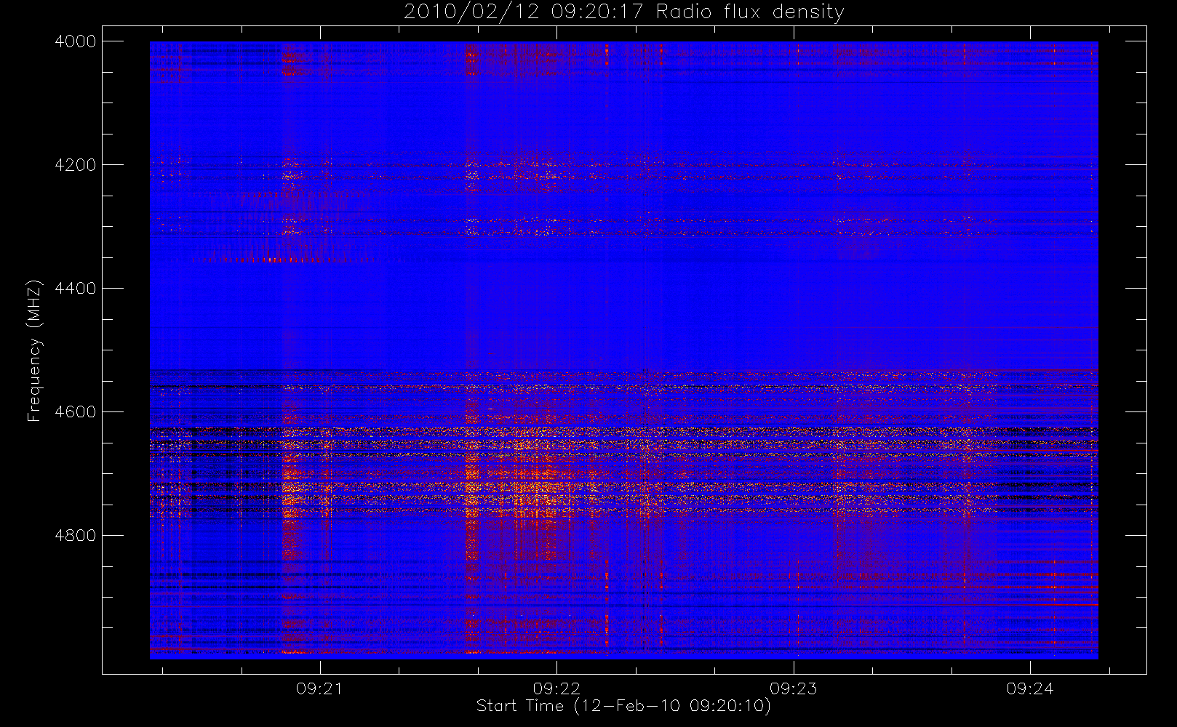Click the 09:22 time axis label
This screenshot has height=727, width=1177.
coord(556,688)
